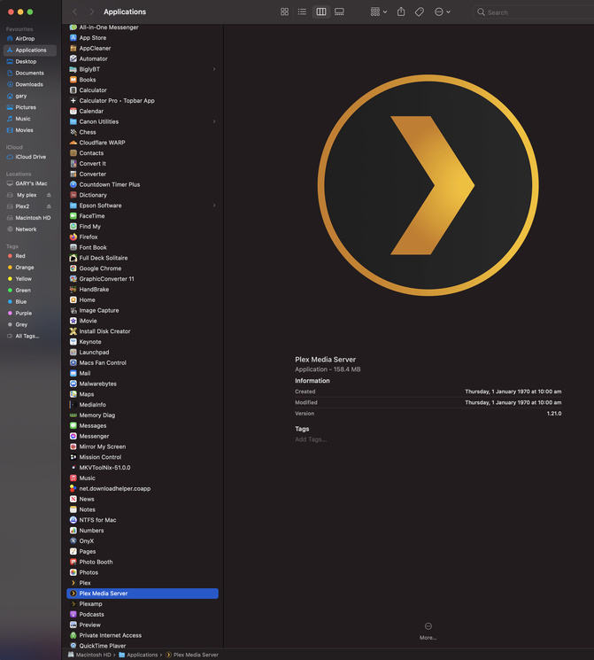Switch to column view

point(321,12)
